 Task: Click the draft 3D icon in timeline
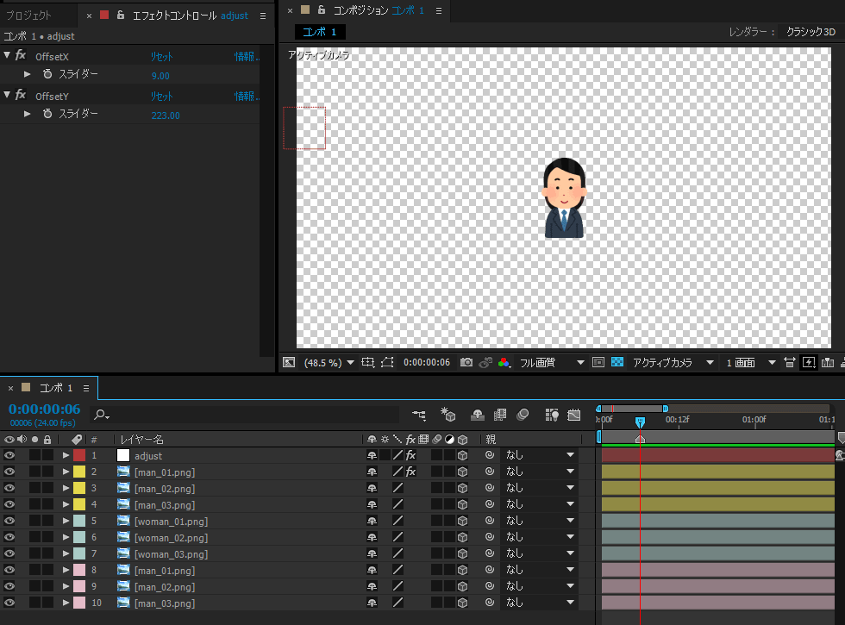(x=448, y=416)
